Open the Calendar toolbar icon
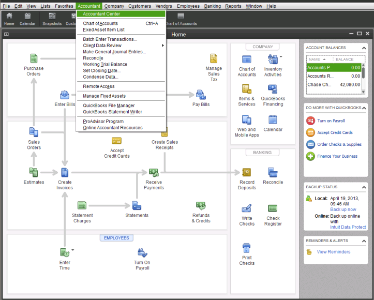 (x=27, y=19)
